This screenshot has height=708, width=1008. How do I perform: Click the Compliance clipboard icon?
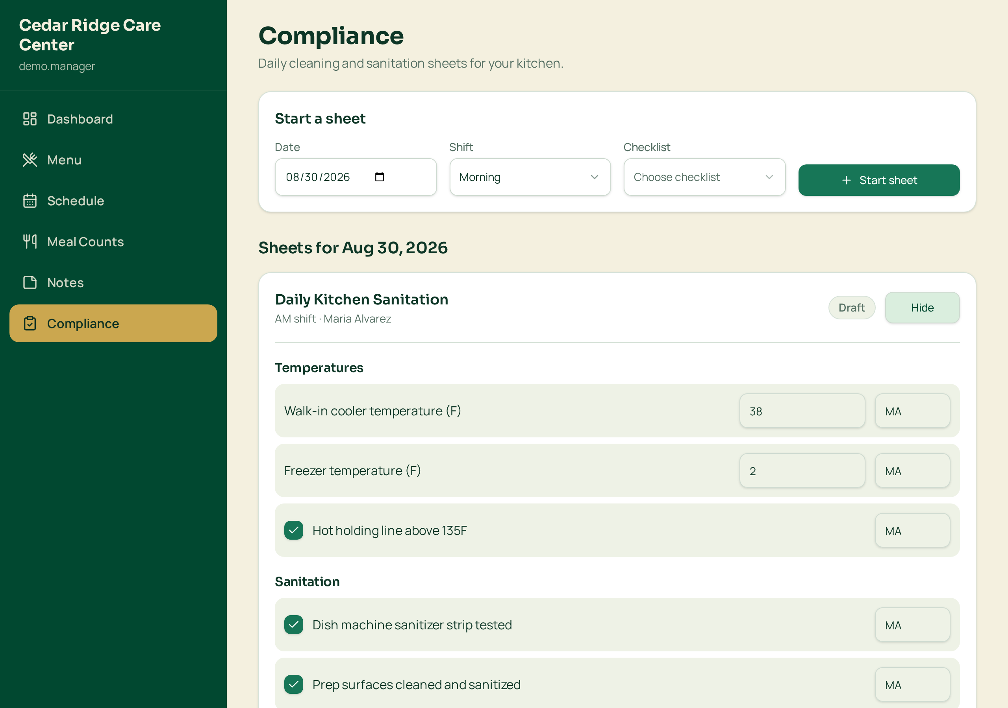(30, 323)
